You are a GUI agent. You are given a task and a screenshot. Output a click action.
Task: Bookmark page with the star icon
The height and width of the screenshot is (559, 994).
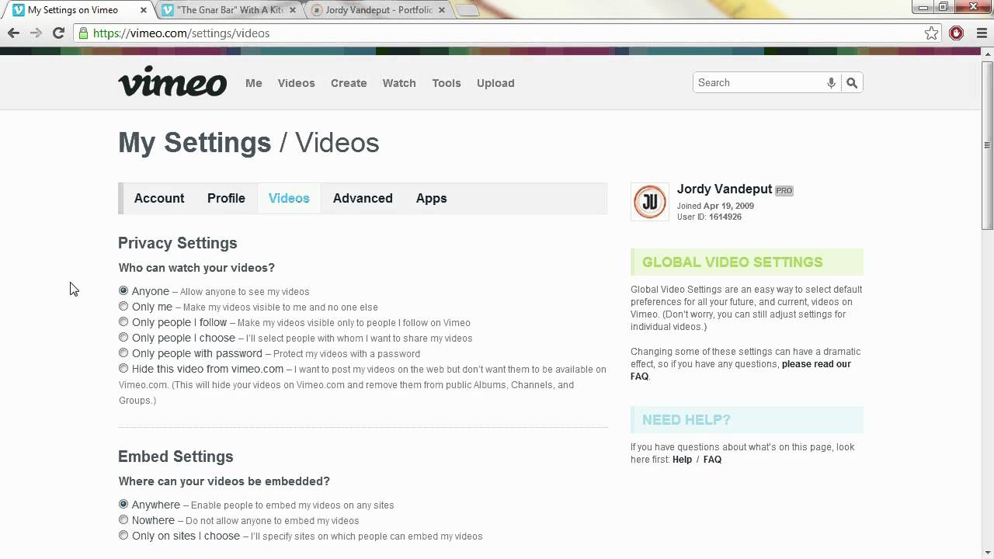click(x=931, y=33)
